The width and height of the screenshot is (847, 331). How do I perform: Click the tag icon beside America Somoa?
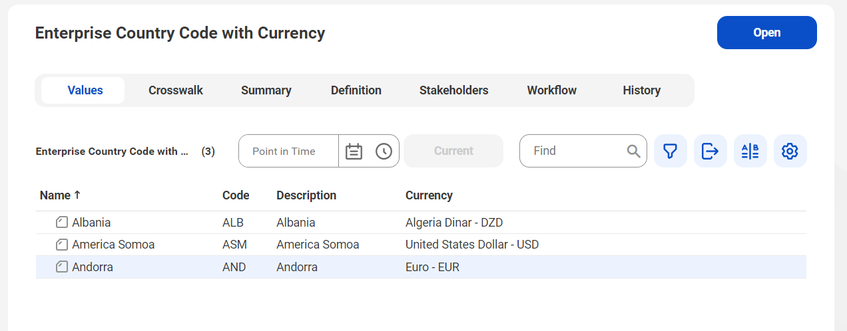62,245
